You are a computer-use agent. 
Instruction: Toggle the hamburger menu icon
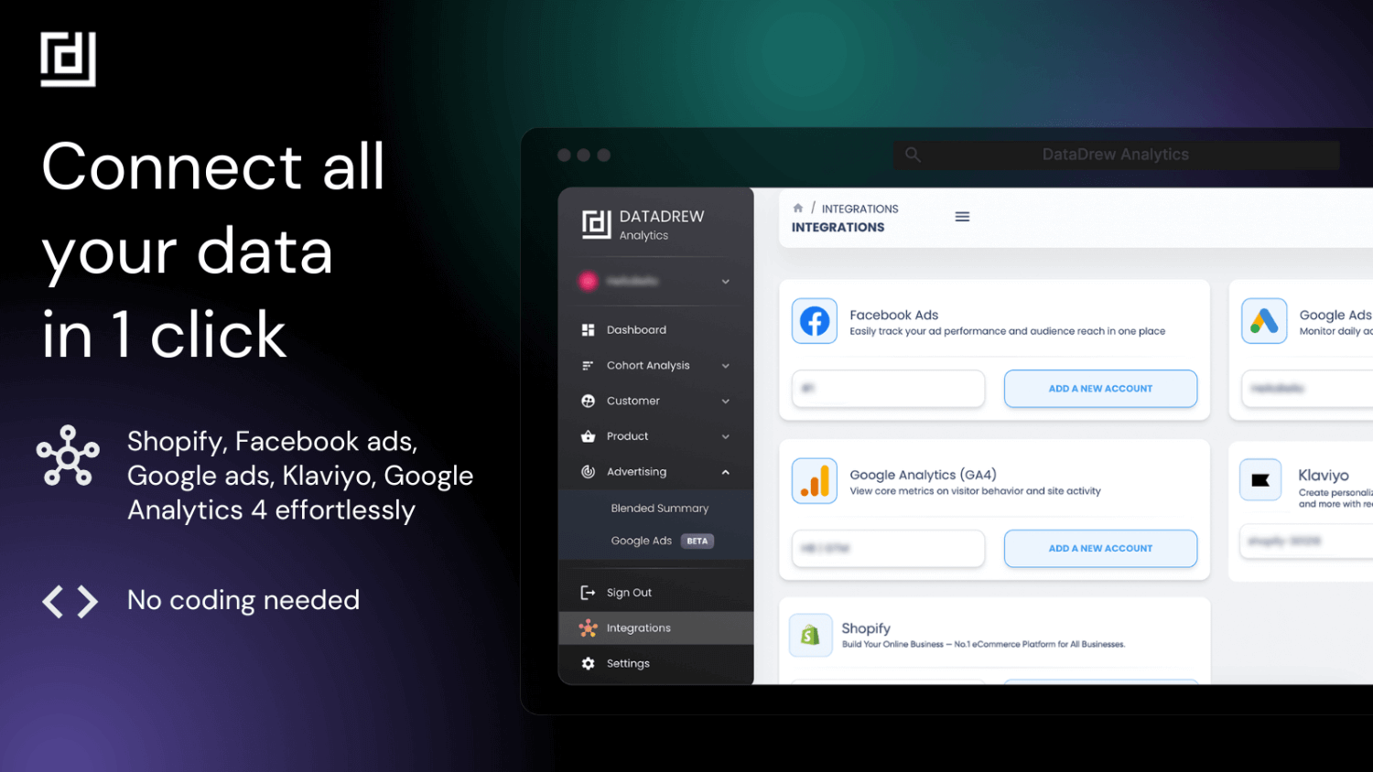click(x=962, y=217)
